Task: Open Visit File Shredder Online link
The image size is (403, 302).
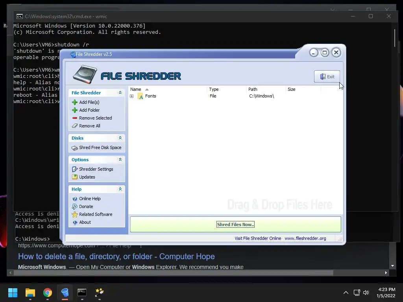Action: tap(258, 238)
